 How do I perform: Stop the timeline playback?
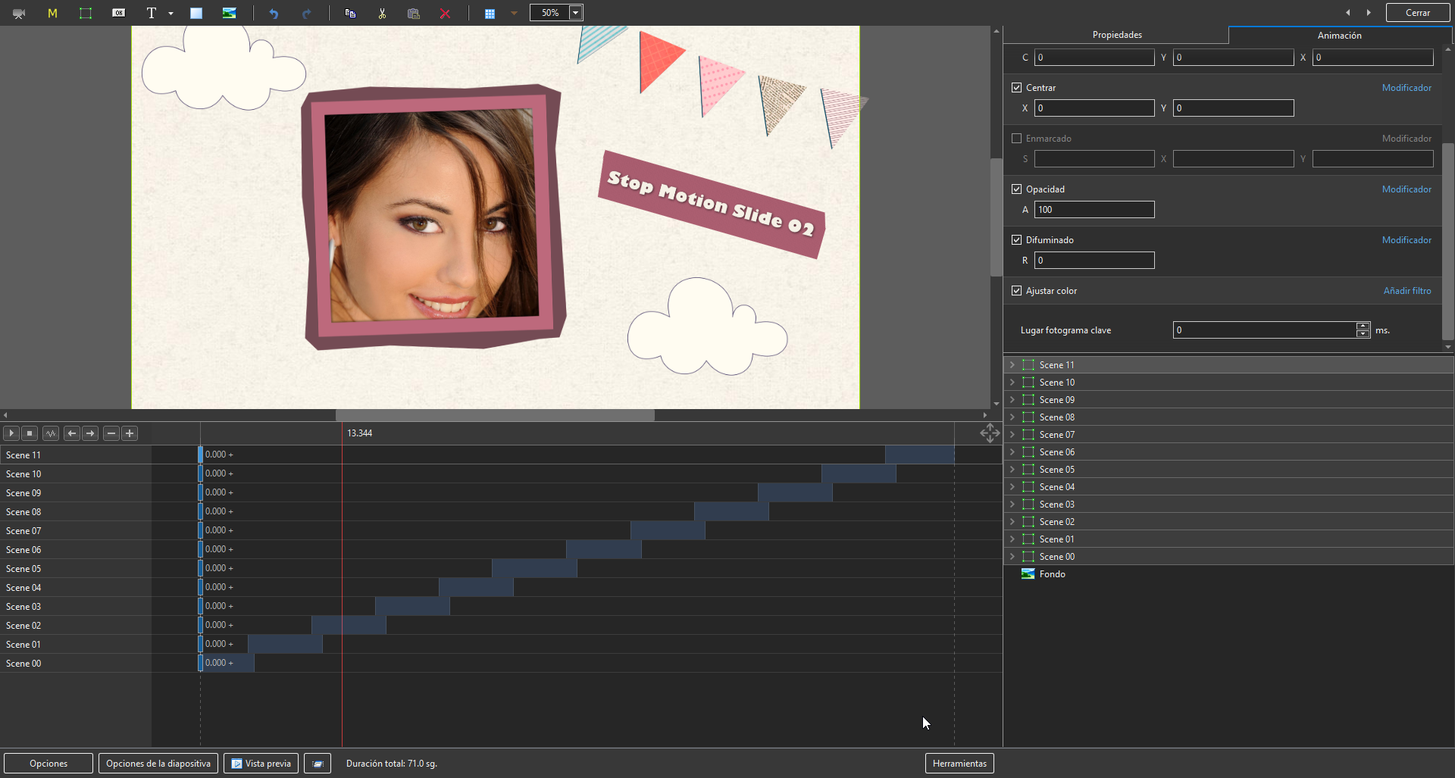pyautogui.click(x=30, y=433)
